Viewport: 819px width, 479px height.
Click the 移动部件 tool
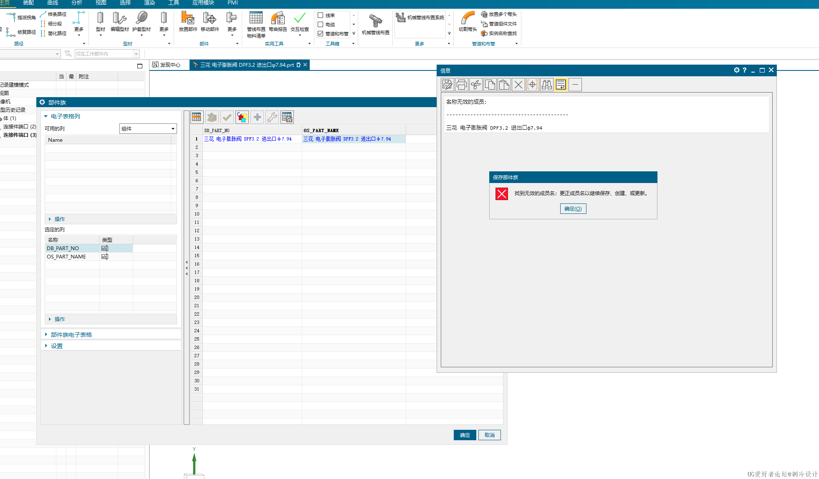pyautogui.click(x=210, y=22)
